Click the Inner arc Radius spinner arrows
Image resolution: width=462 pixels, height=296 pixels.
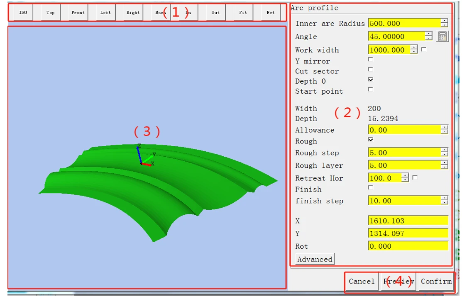[444, 23]
